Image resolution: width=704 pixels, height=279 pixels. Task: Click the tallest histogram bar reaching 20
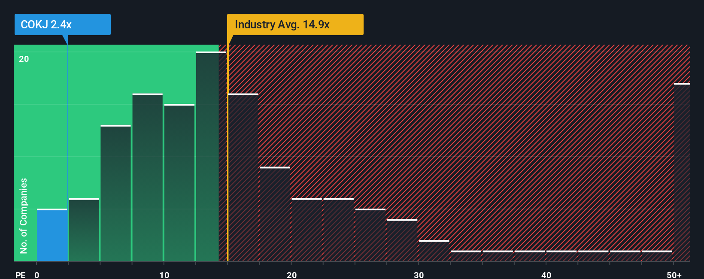[x=211, y=156]
